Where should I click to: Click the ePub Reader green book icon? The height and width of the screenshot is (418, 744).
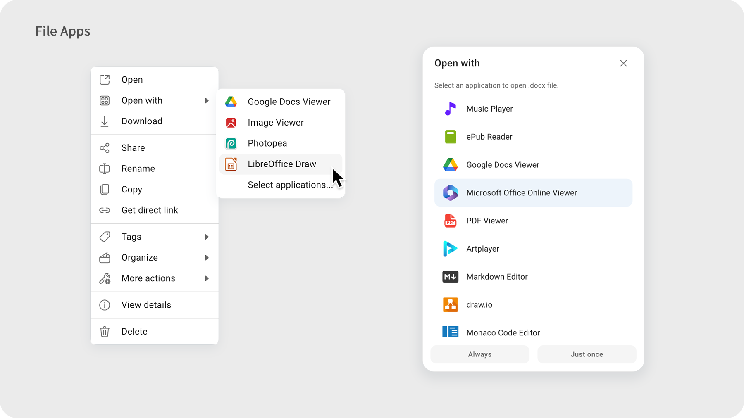[450, 137]
